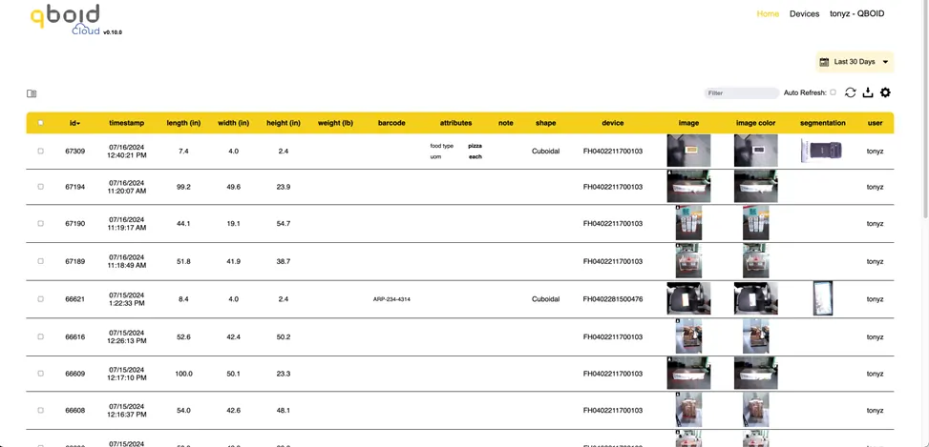929x447 pixels.
Task: Open the image thumbnail for row 66616
Action: tap(688, 336)
